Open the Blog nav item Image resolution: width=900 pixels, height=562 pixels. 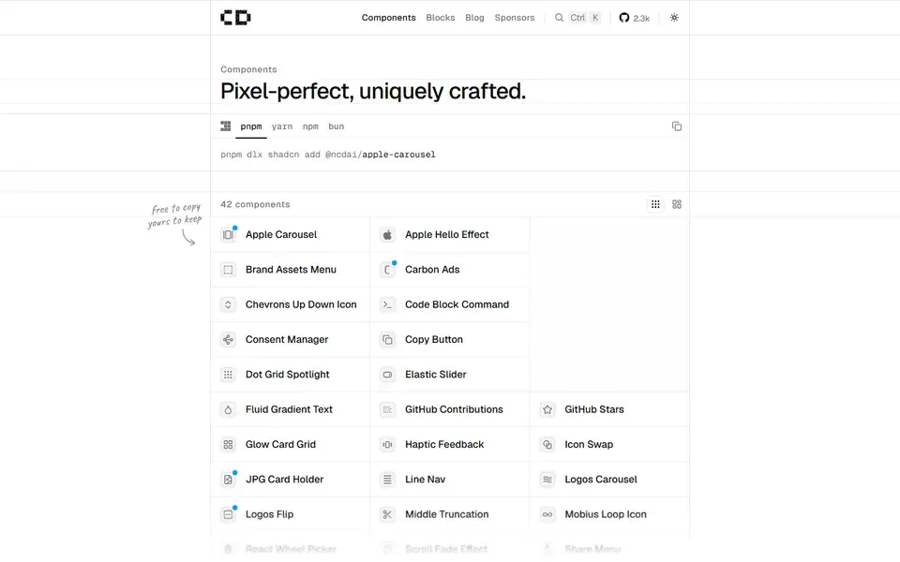pos(474,18)
